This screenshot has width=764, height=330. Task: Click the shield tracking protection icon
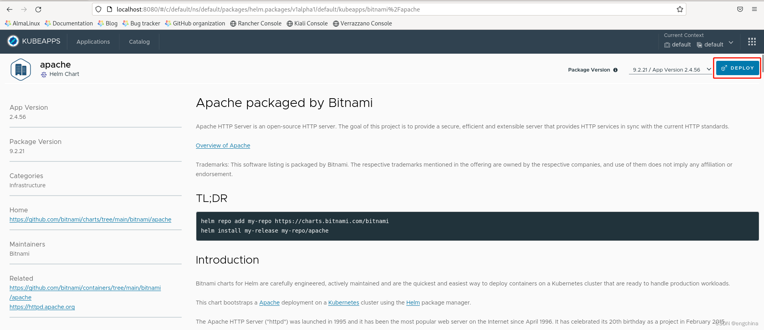(x=98, y=9)
